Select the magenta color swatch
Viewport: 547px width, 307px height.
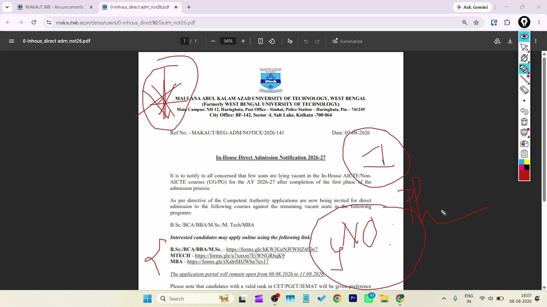(x=521, y=167)
